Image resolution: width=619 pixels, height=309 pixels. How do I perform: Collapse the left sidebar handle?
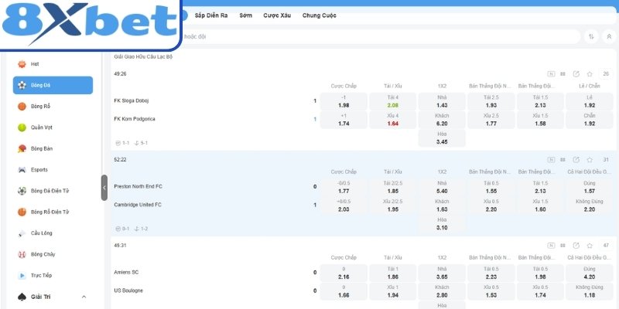tap(104, 188)
